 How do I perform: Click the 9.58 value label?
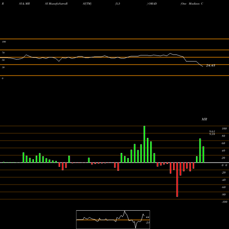click(212, 134)
